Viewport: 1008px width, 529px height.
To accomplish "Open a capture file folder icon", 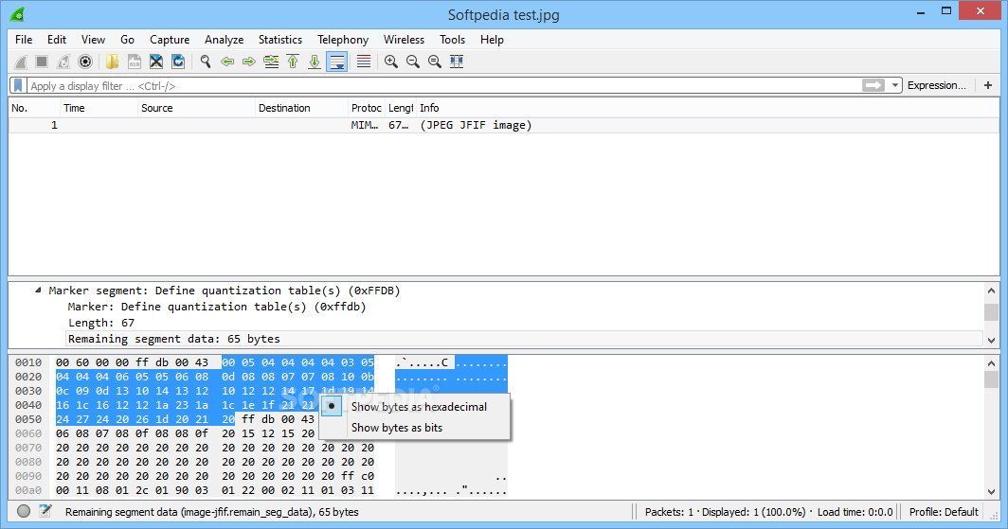I will click(x=113, y=62).
